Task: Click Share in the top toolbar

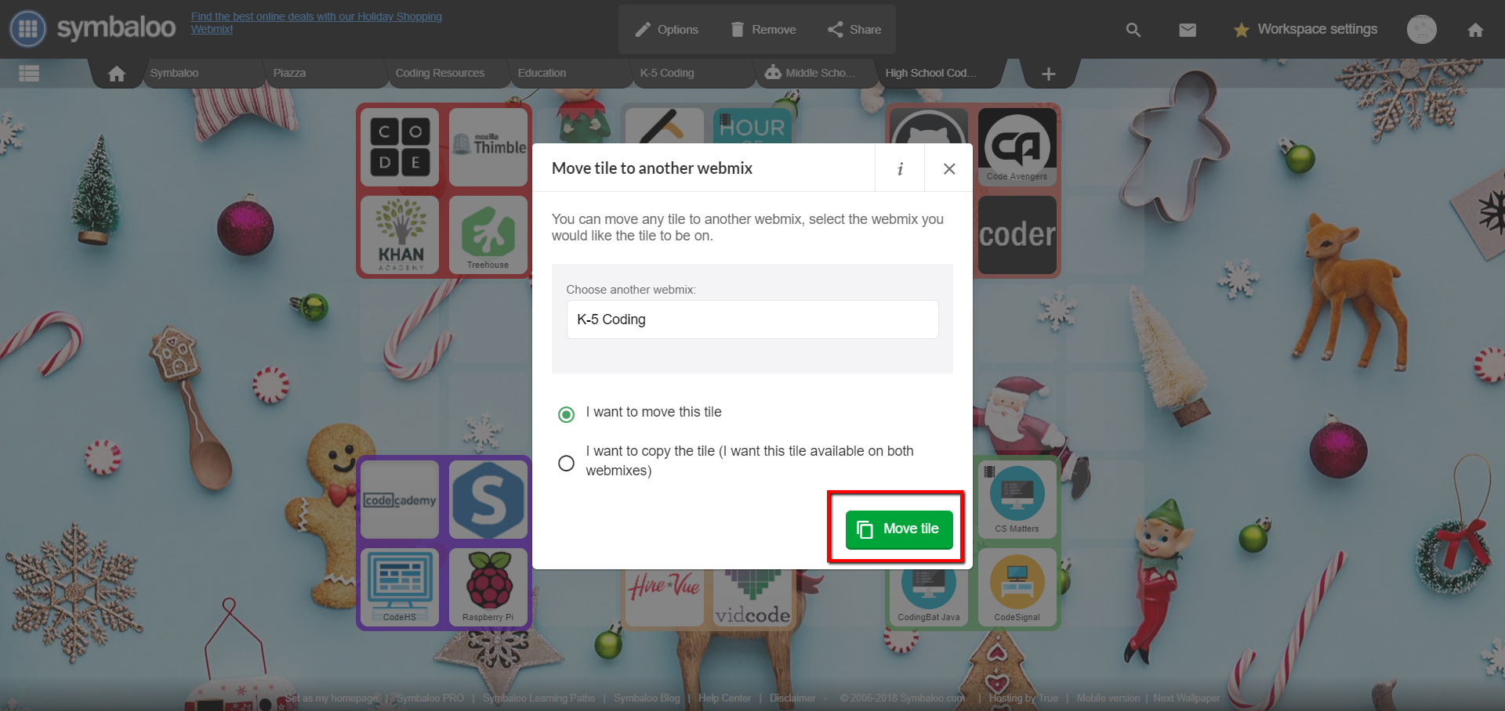Action: pyautogui.click(x=854, y=30)
